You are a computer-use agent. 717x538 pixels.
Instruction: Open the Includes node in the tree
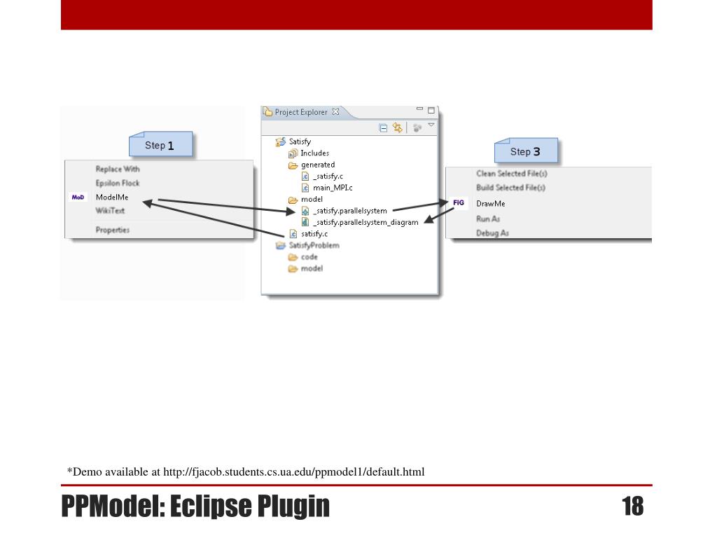314,153
